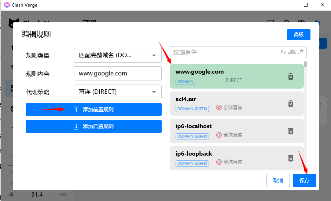This screenshot has height=201, width=331.
Task: Click 添加后置规则 append rule button
Action: tap(94, 127)
